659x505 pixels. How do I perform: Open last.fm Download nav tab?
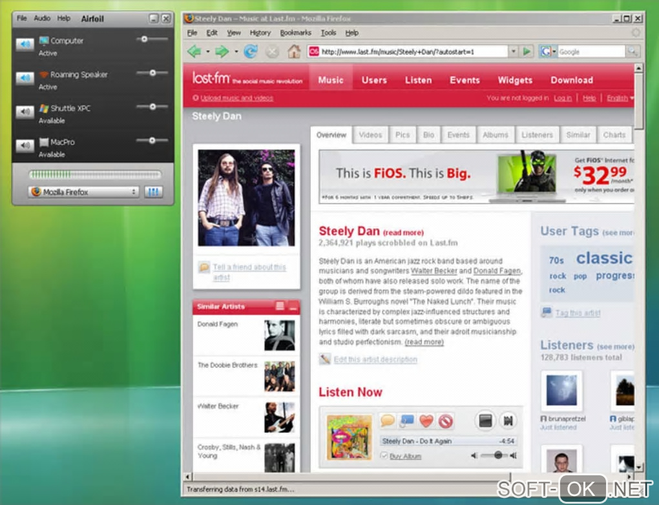click(x=572, y=80)
